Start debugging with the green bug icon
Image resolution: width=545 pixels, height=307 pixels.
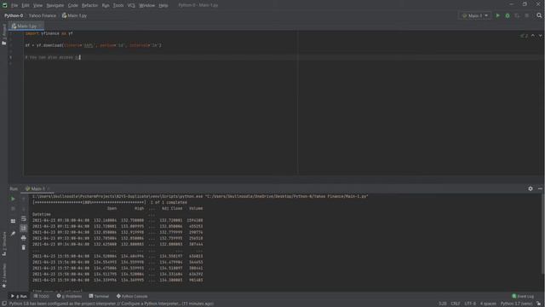click(508, 15)
